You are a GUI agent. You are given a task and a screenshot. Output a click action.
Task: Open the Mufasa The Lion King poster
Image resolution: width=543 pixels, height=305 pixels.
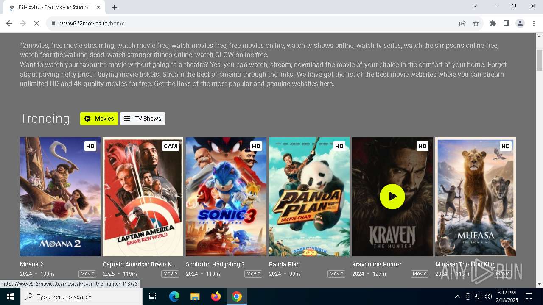tap(476, 197)
